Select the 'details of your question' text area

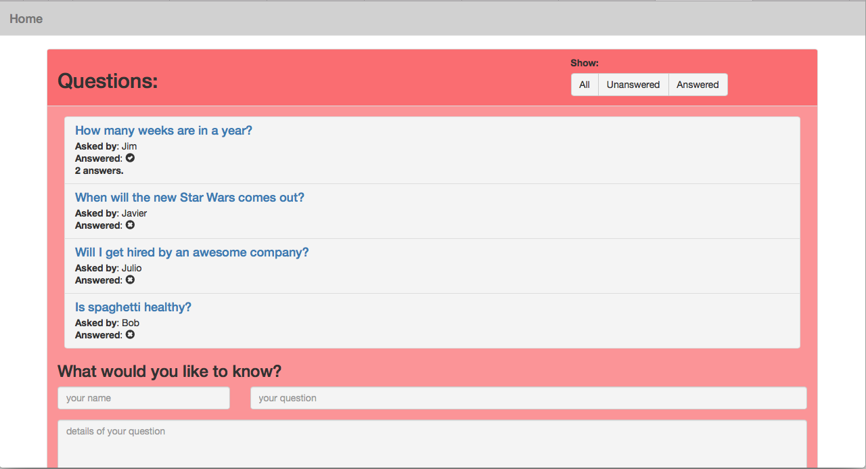click(x=432, y=443)
